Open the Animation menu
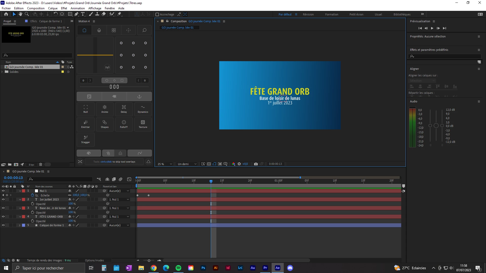This screenshot has width=486, height=273. [x=77, y=8]
